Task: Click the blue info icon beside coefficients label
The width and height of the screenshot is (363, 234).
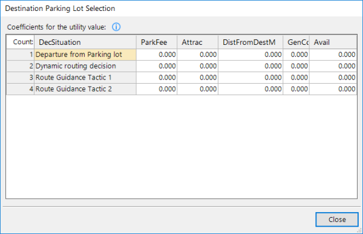Action: click(116, 27)
